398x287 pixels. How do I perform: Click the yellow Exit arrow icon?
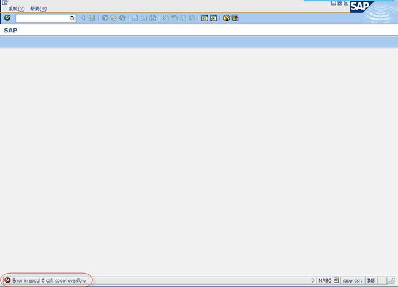(114, 18)
